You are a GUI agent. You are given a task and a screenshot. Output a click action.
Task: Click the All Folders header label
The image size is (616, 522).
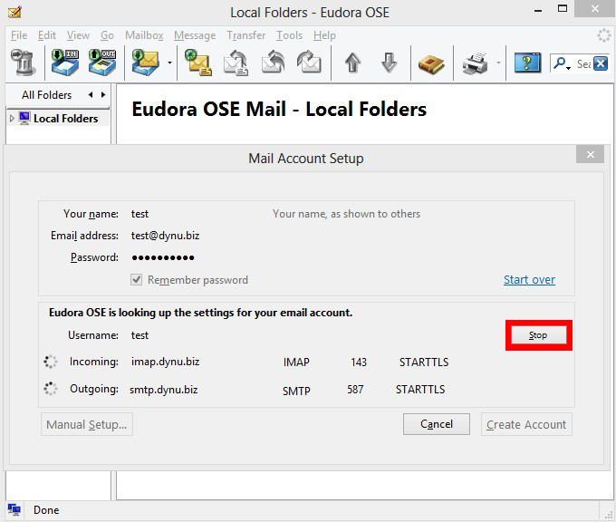click(46, 95)
